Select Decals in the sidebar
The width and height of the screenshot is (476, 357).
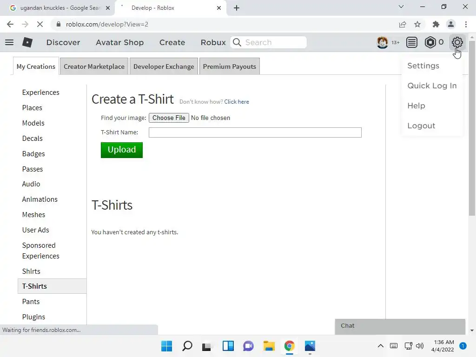coord(32,139)
